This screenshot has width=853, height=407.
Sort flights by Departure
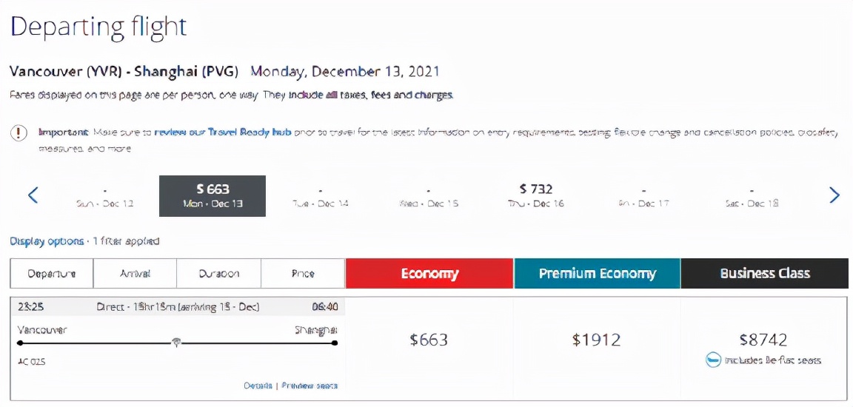point(52,274)
